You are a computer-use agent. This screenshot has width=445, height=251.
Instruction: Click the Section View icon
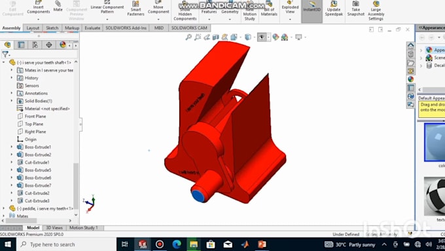pos(216,37)
